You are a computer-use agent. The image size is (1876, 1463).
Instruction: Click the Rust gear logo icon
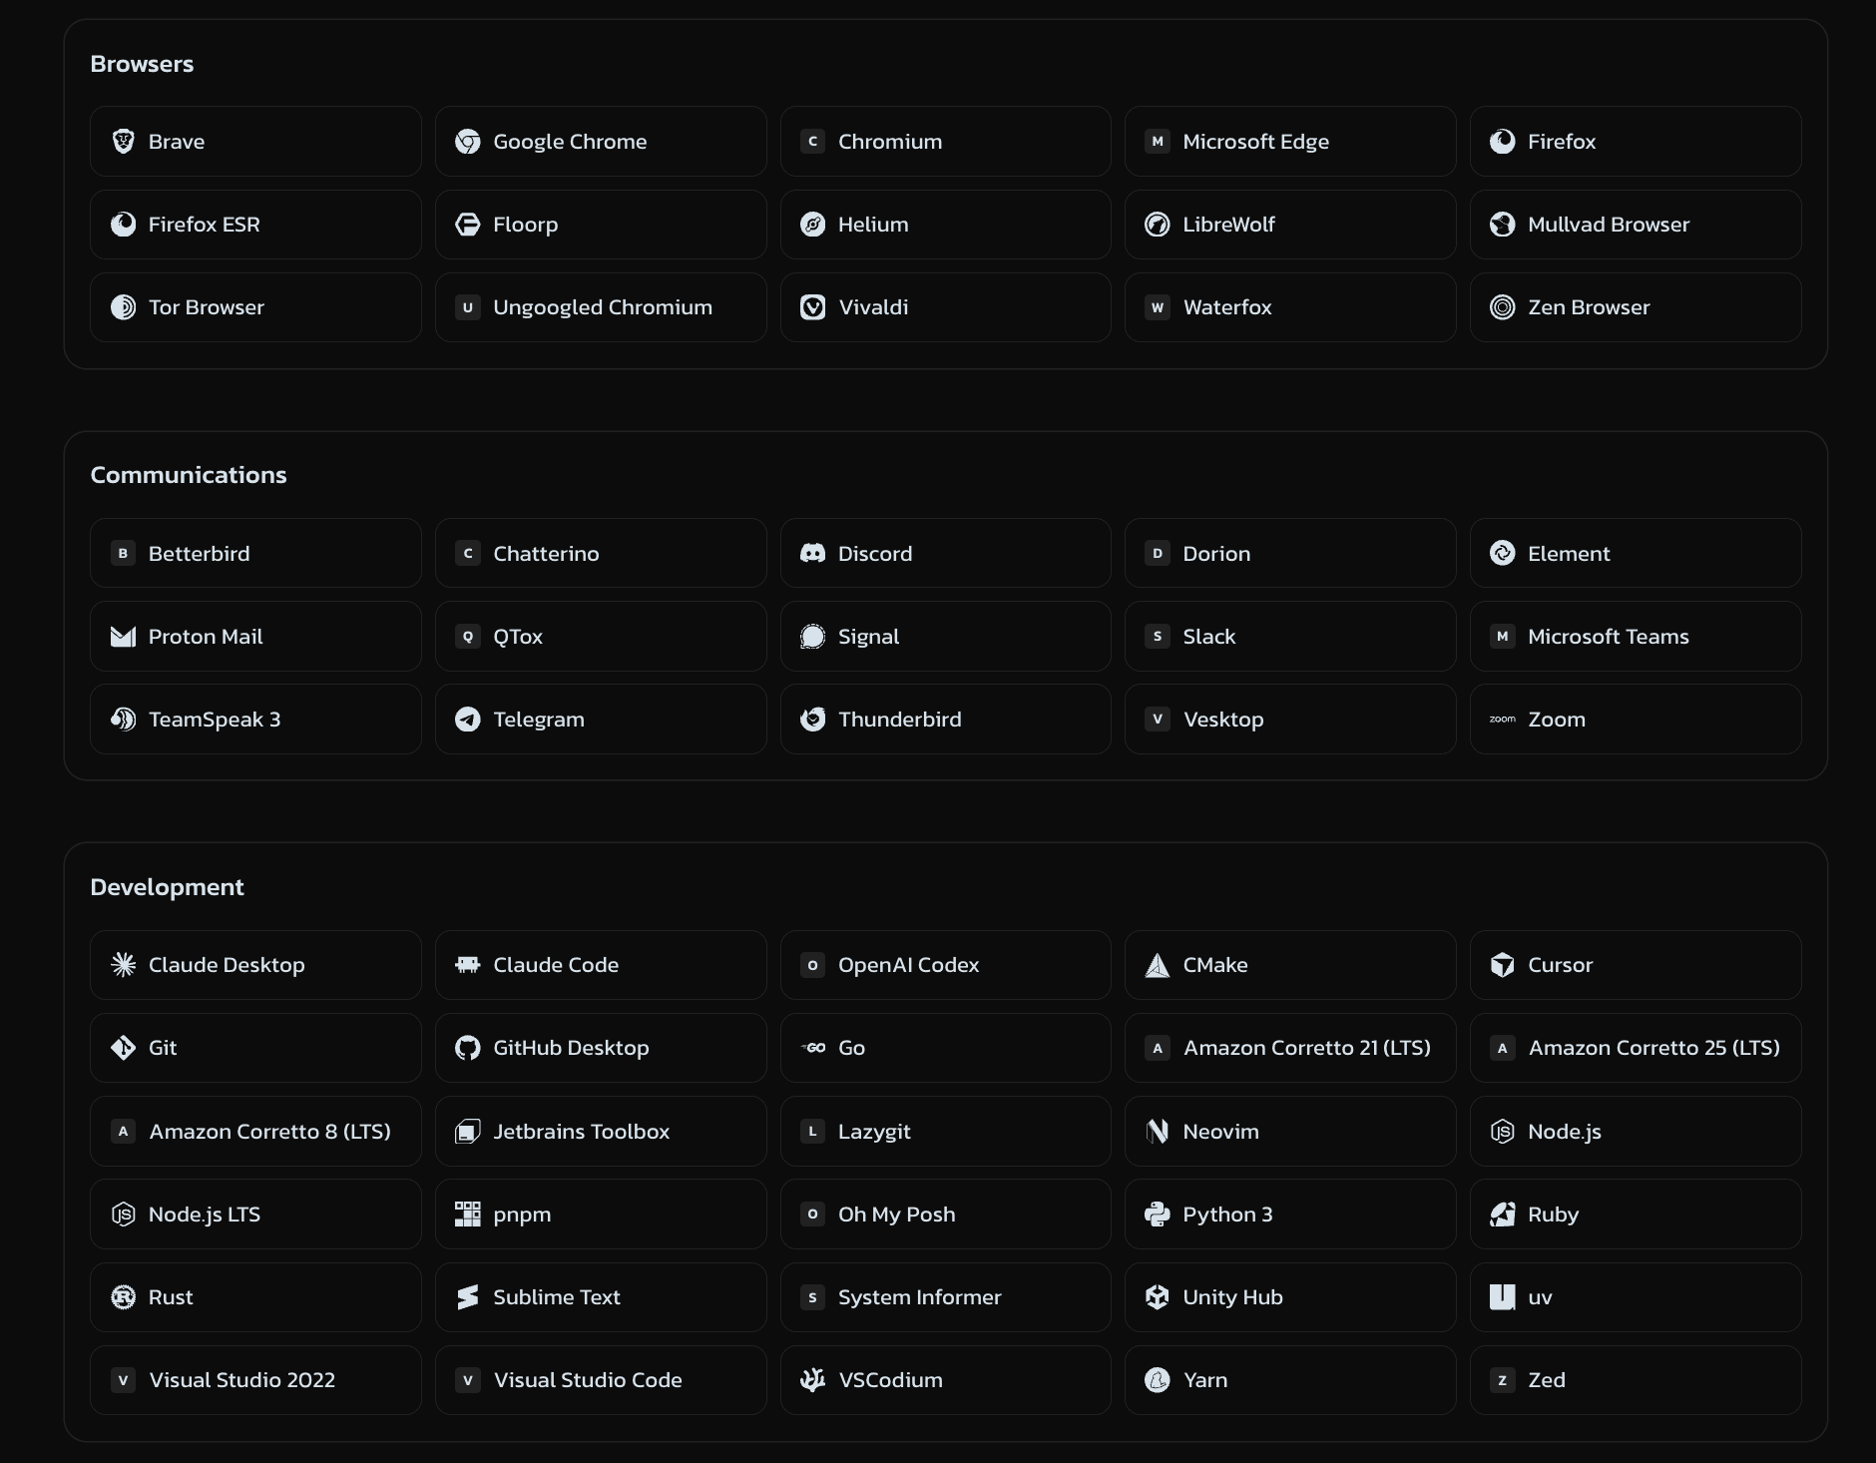coord(123,1297)
